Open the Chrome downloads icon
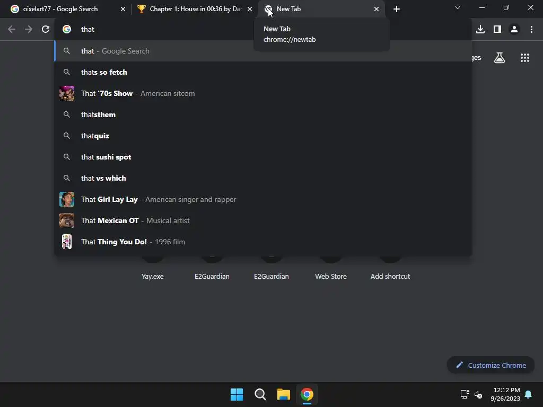 point(480,30)
